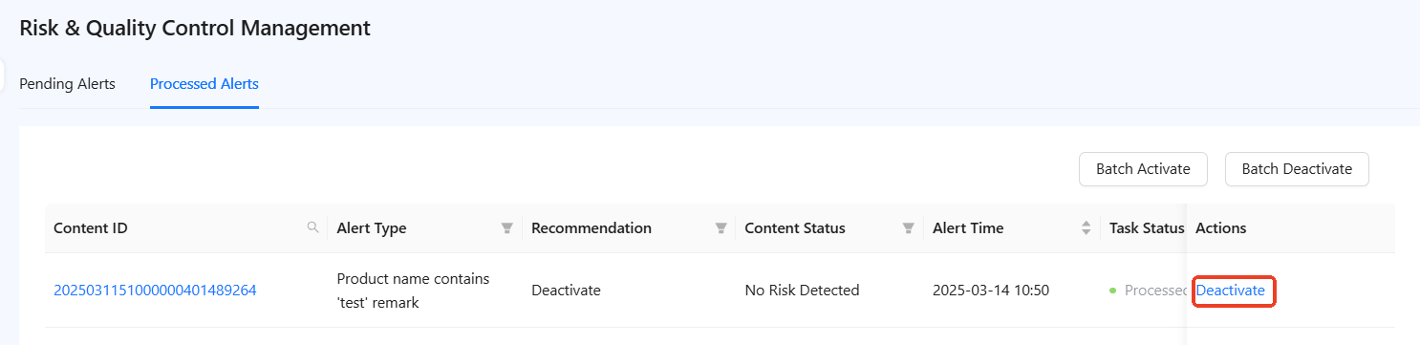Toggle the Alert Time sort arrows
This screenshot has height=345, width=1420.
(1087, 228)
